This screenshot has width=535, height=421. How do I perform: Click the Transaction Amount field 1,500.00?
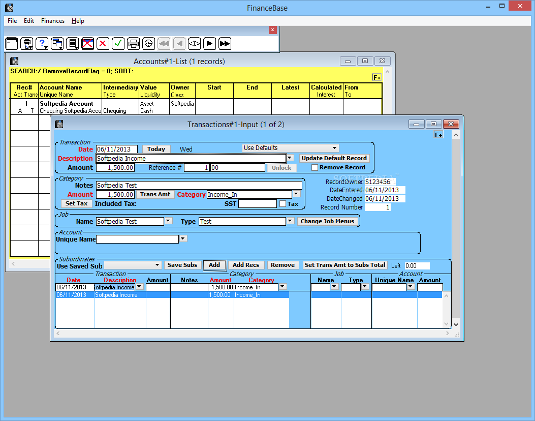115,168
